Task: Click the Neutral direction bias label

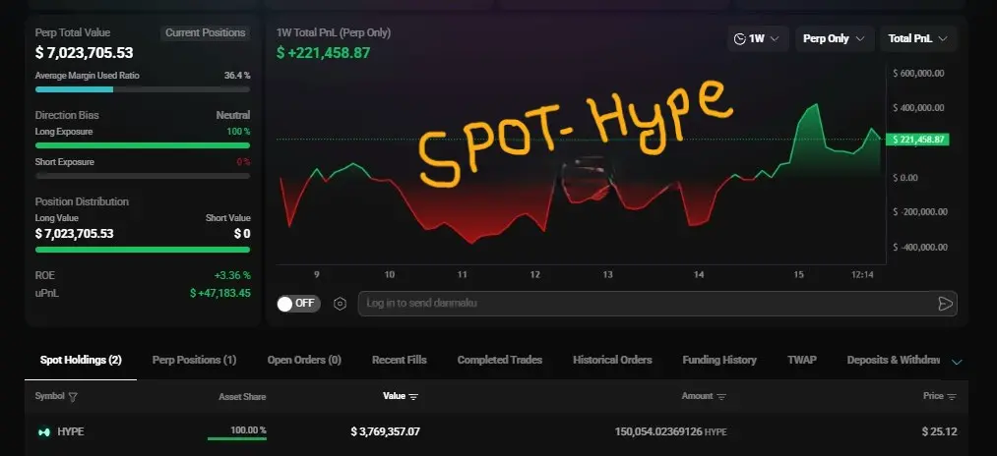Action: pyautogui.click(x=232, y=116)
